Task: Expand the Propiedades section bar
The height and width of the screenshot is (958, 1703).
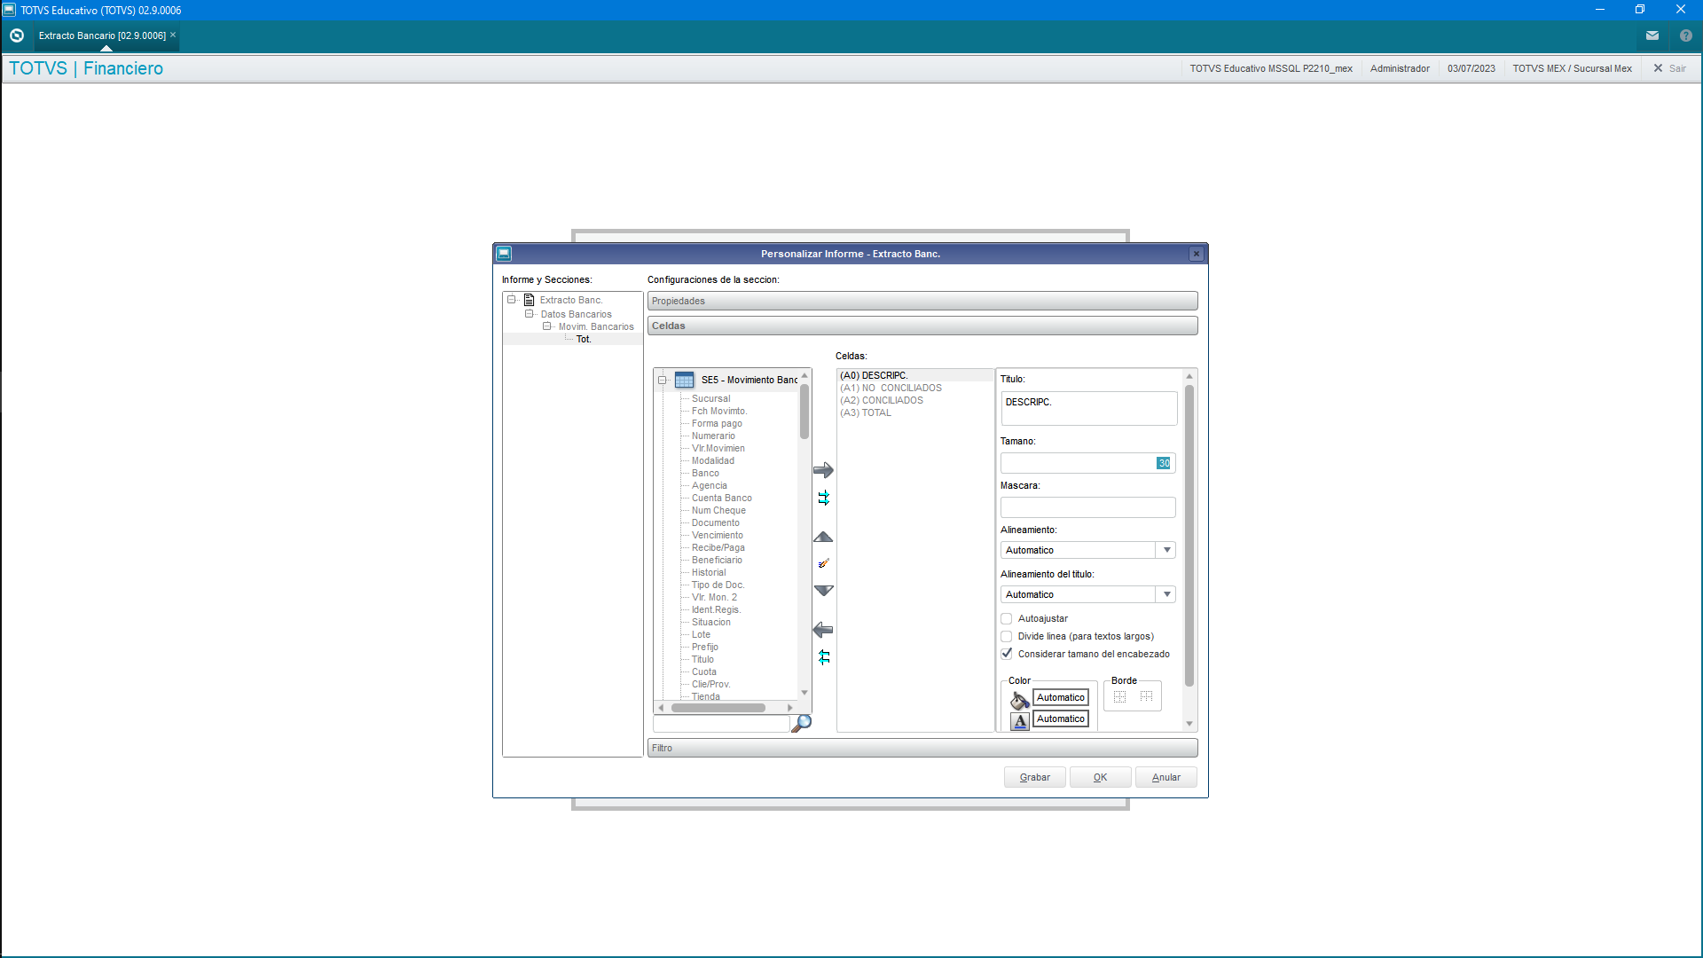Action: point(922,301)
